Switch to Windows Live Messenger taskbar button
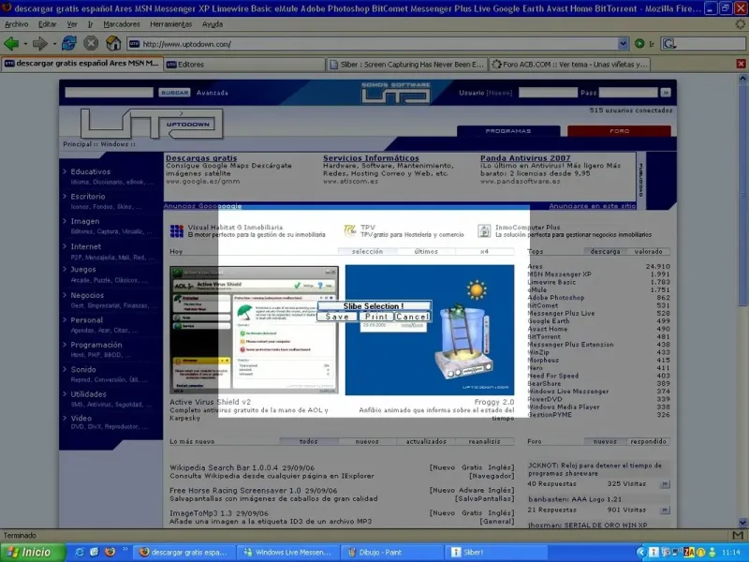 pyautogui.click(x=287, y=553)
